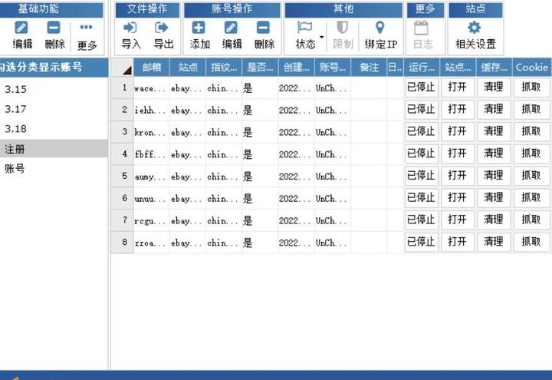Screen dimensions: 552x380
Task: Click the 限制 shield icon
Action: [343, 28]
